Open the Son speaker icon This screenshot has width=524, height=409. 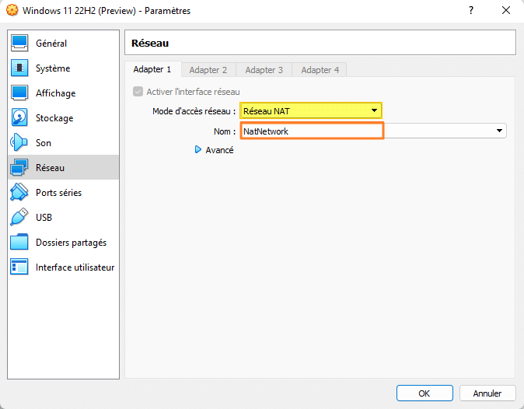click(19, 143)
